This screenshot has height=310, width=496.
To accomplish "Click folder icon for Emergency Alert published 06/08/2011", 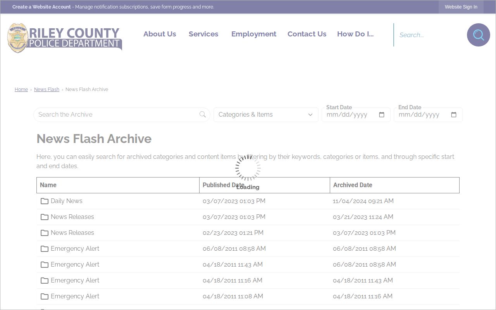I will [x=45, y=249].
